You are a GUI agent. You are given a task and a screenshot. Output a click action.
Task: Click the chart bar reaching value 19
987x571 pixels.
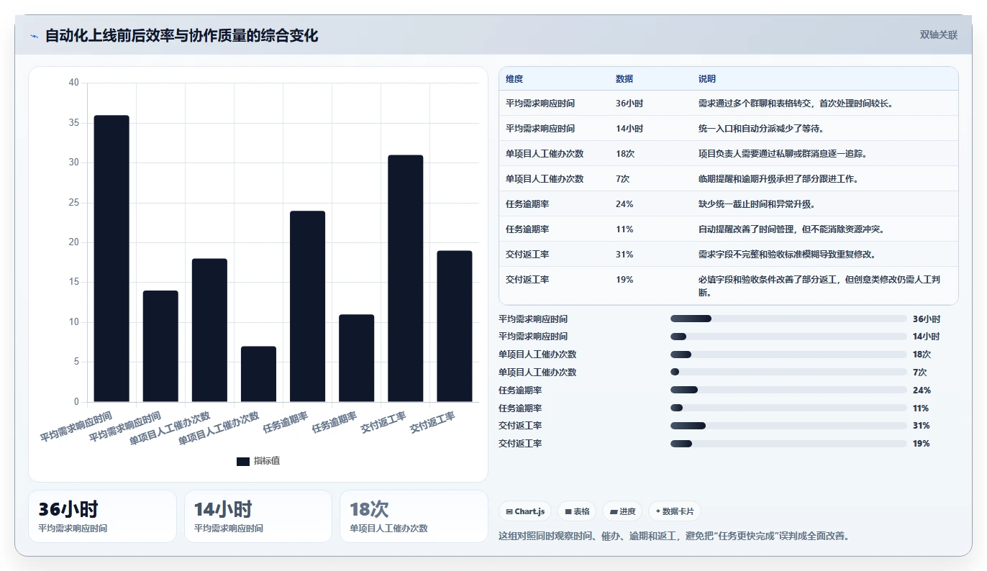454,326
